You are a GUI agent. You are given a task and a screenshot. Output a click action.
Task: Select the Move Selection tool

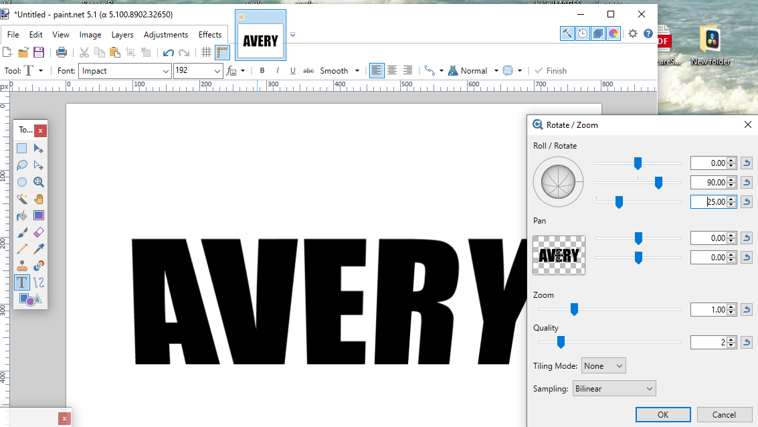(39, 165)
